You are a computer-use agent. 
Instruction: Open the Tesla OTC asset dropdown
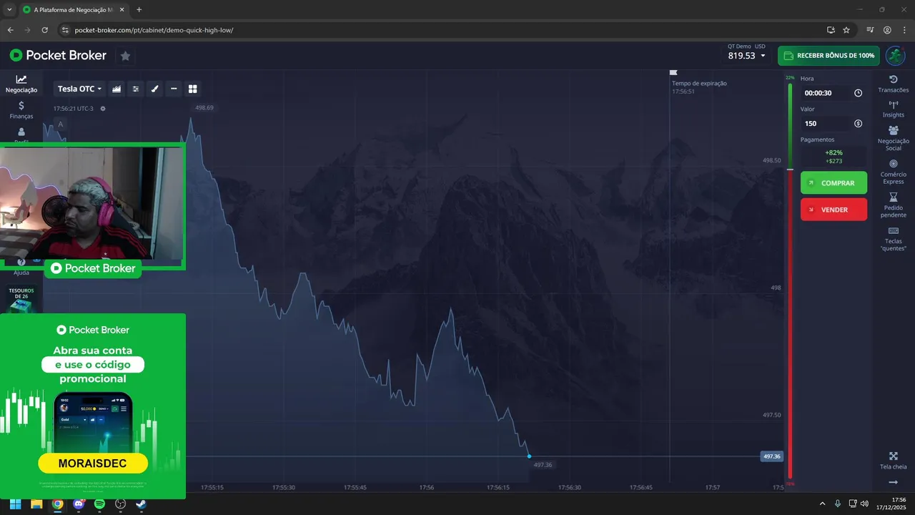tap(79, 89)
